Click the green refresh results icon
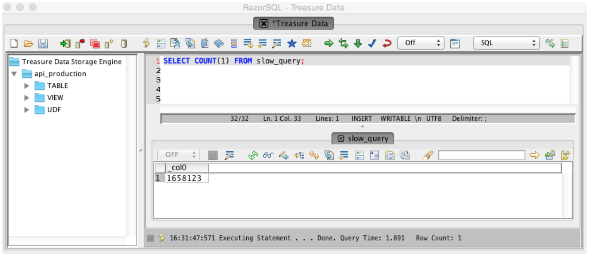 (253, 155)
